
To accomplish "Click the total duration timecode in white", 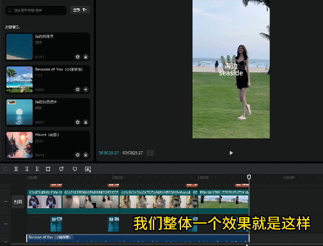I will click(132, 153).
